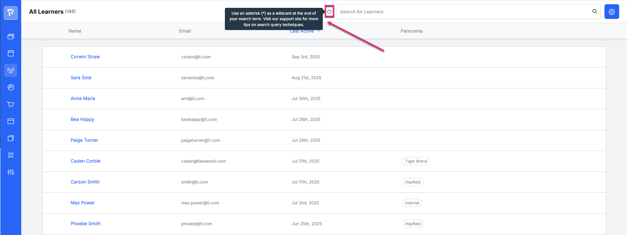Click the date Sep 3rd, 2025

pyautogui.click(x=306, y=57)
